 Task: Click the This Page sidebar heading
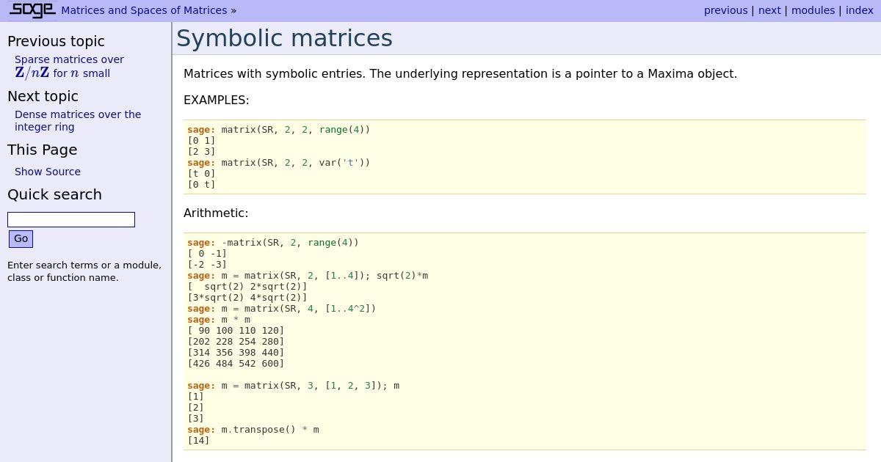pos(42,150)
